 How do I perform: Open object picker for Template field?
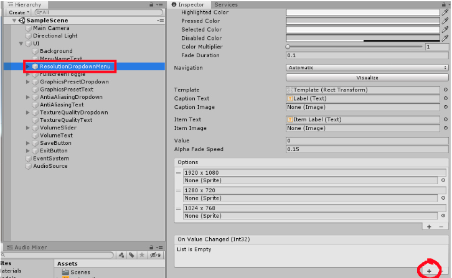click(x=445, y=90)
